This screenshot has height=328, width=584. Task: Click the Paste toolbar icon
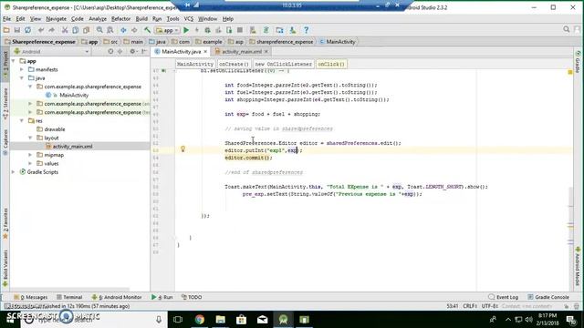coord(87,30)
